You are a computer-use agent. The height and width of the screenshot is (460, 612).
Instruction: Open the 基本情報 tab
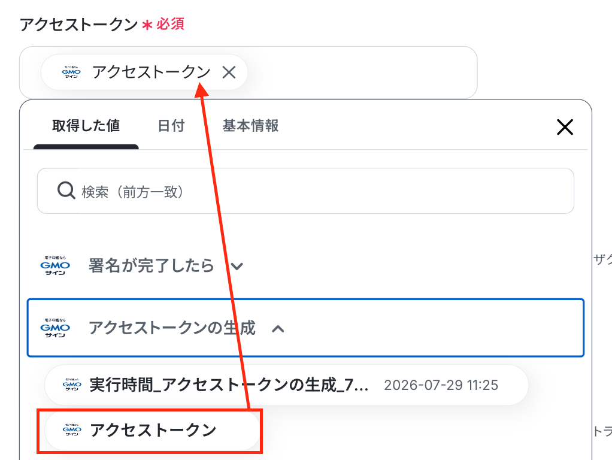250,126
